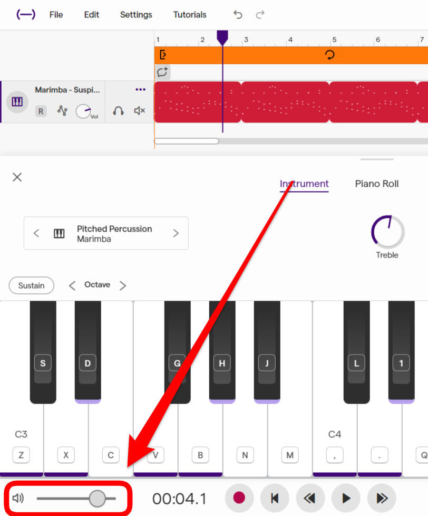Switch to the Piano Roll tab

[x=377, y=184]
